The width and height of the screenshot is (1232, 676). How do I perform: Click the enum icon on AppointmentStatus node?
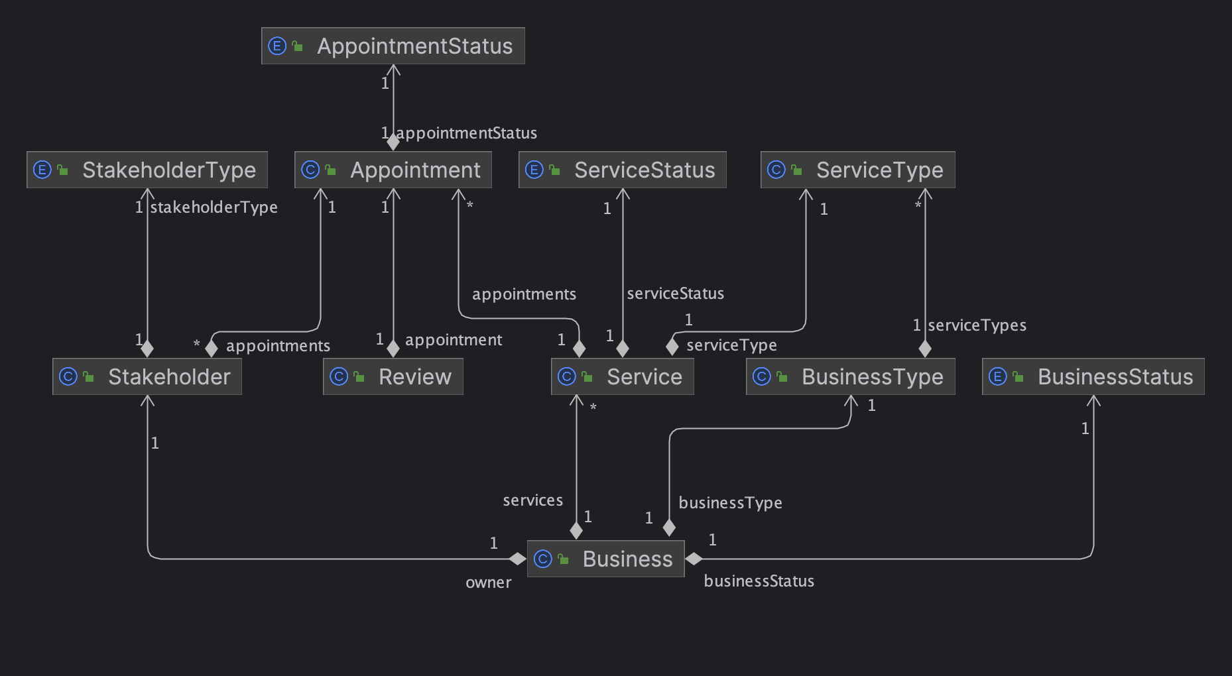click(x=277, y=46)
